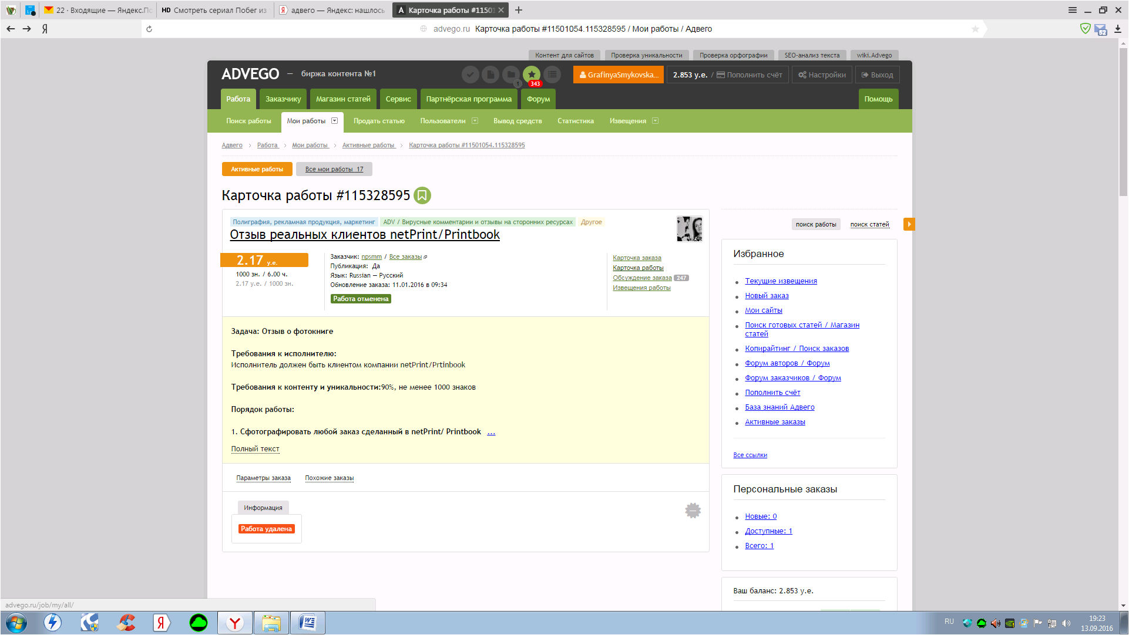Open the mail notifier icon in browser toolbar

coord(1101,29)
